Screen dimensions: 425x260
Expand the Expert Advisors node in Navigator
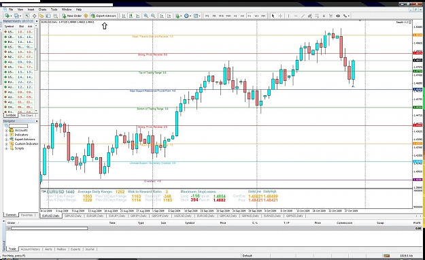tap(6, 140)
